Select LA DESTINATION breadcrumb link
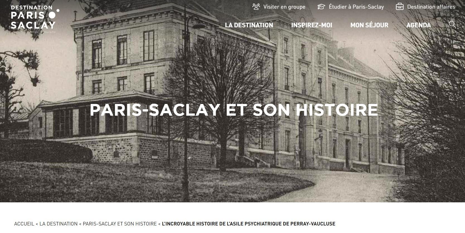Viewport: 465px width, 233px height. [59, 224]
